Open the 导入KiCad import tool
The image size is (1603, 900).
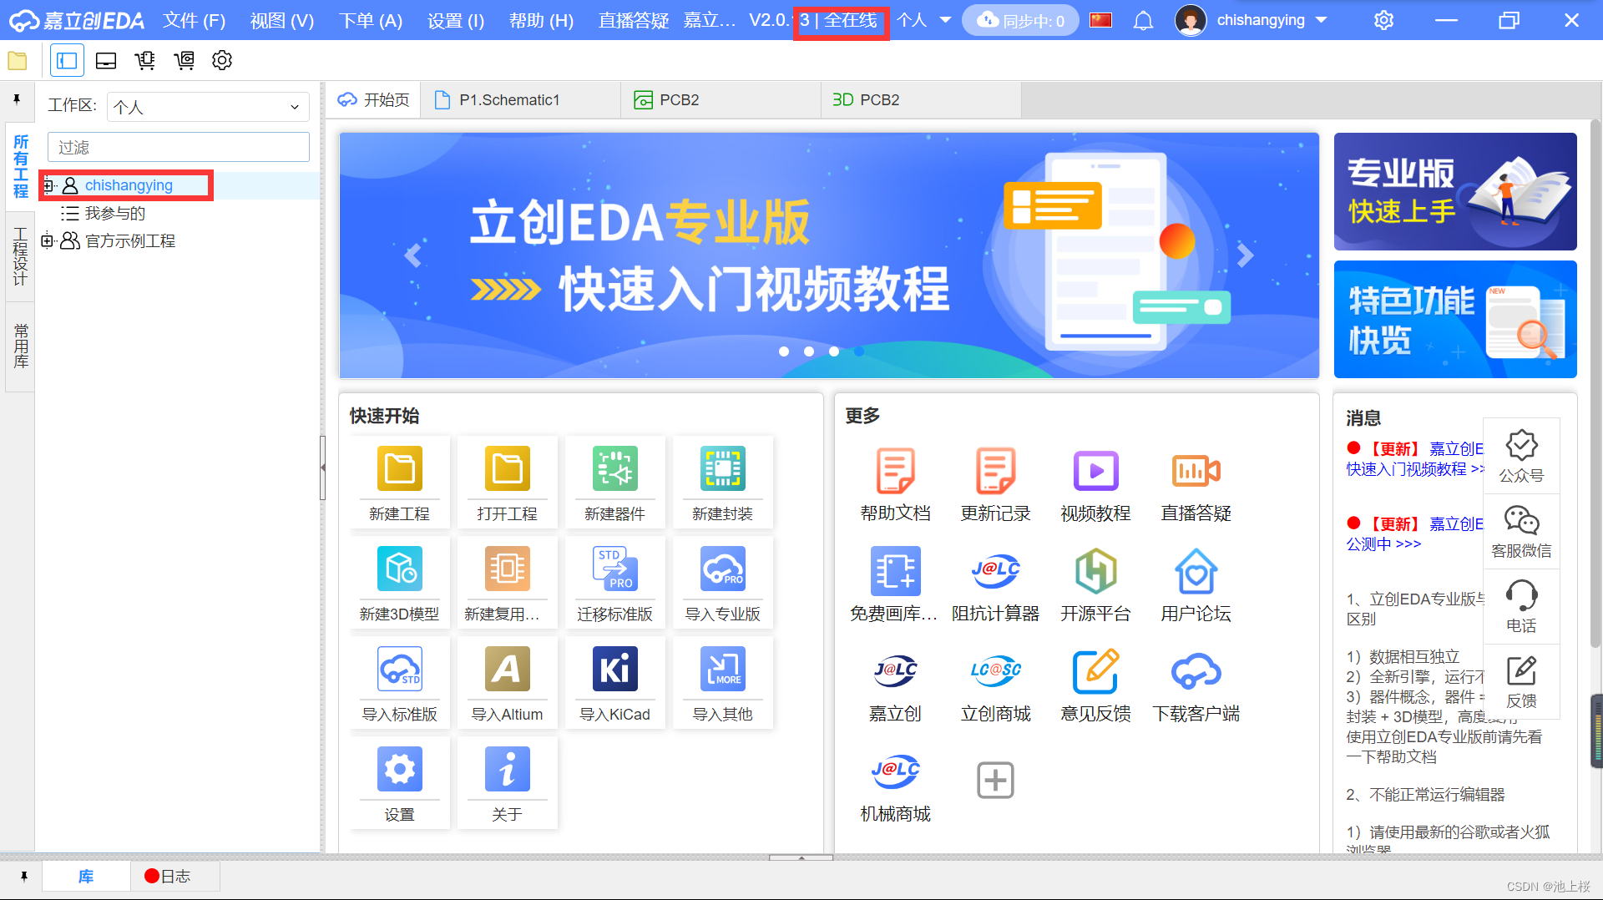click(614, 682)
